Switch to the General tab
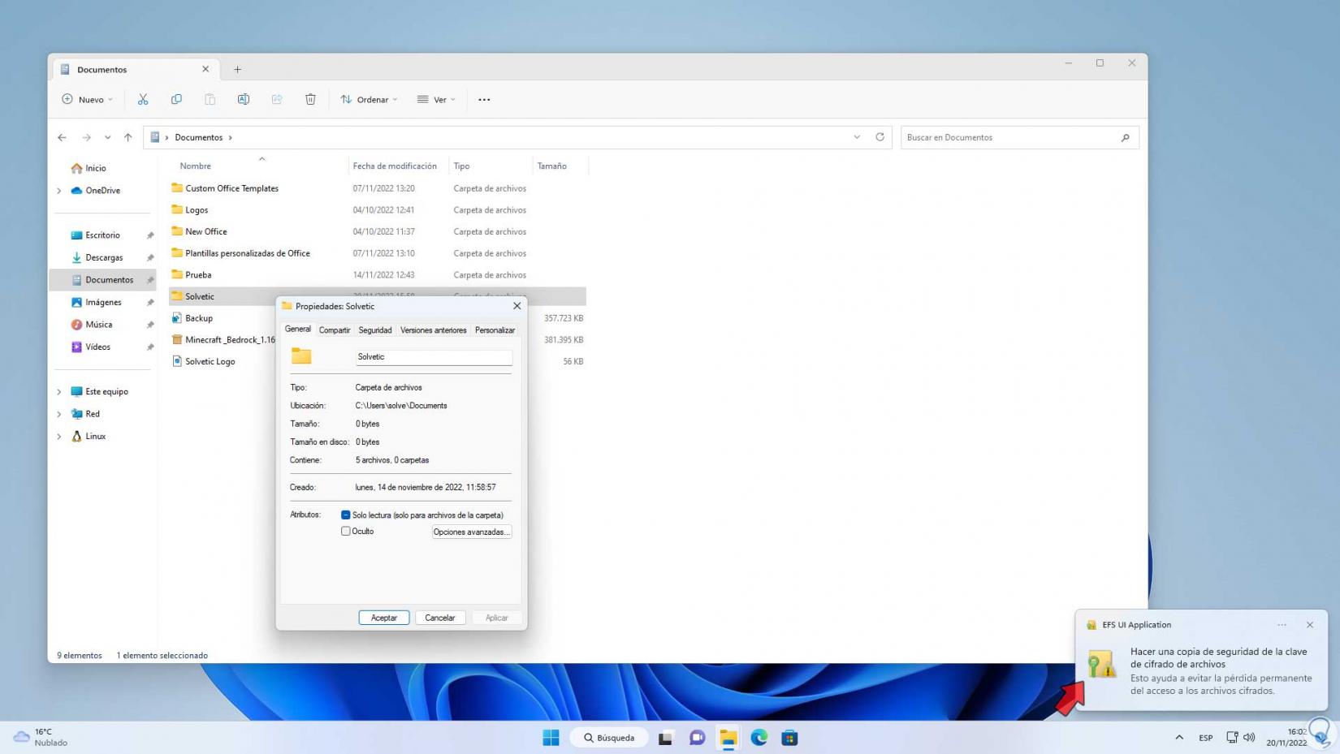The image size is (1340, 754). [x=298, y=330]
